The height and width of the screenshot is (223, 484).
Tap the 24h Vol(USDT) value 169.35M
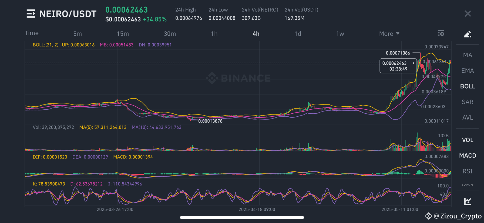(x=294, y=18)
